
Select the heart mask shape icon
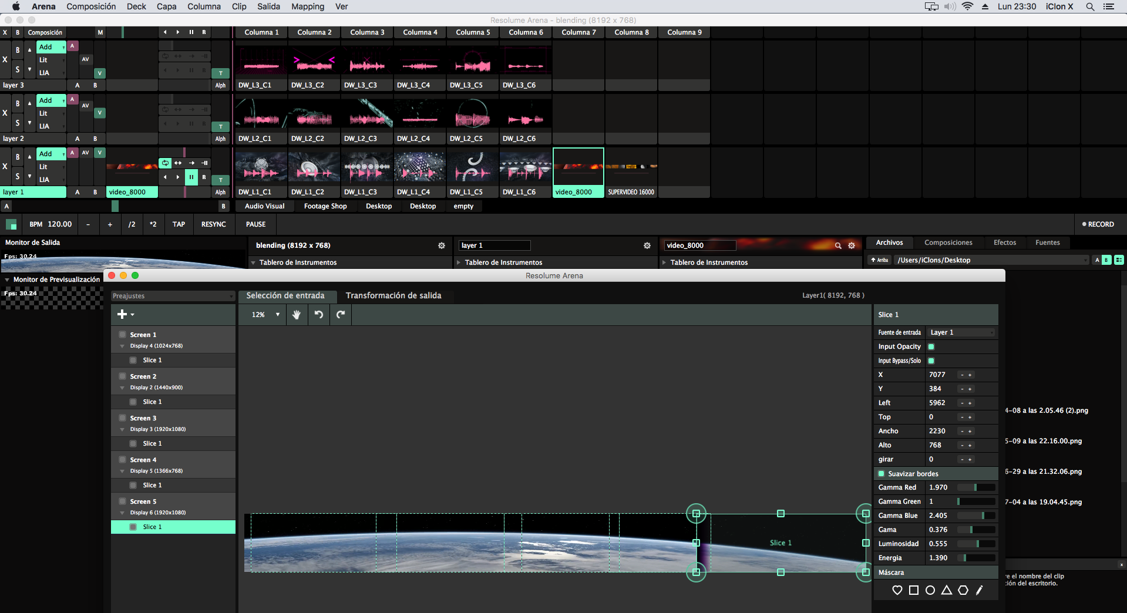coord(897,590)
